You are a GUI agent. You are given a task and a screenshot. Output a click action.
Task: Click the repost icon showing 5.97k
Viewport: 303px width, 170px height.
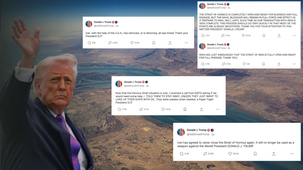[205, 154]
